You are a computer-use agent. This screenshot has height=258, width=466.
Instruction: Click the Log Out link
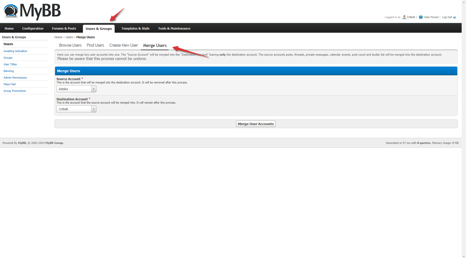coord(447,17)
